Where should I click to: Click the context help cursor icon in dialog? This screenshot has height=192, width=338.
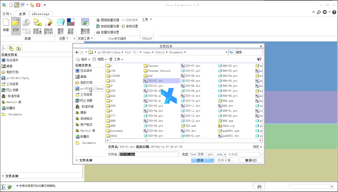tap(259, 59)
